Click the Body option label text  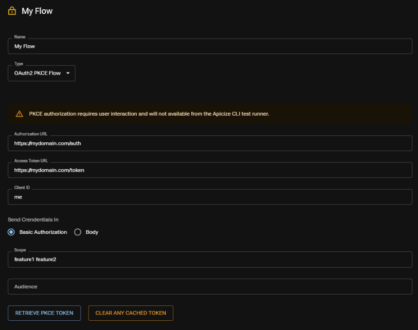pyautogui.click(x=92, y=232)
